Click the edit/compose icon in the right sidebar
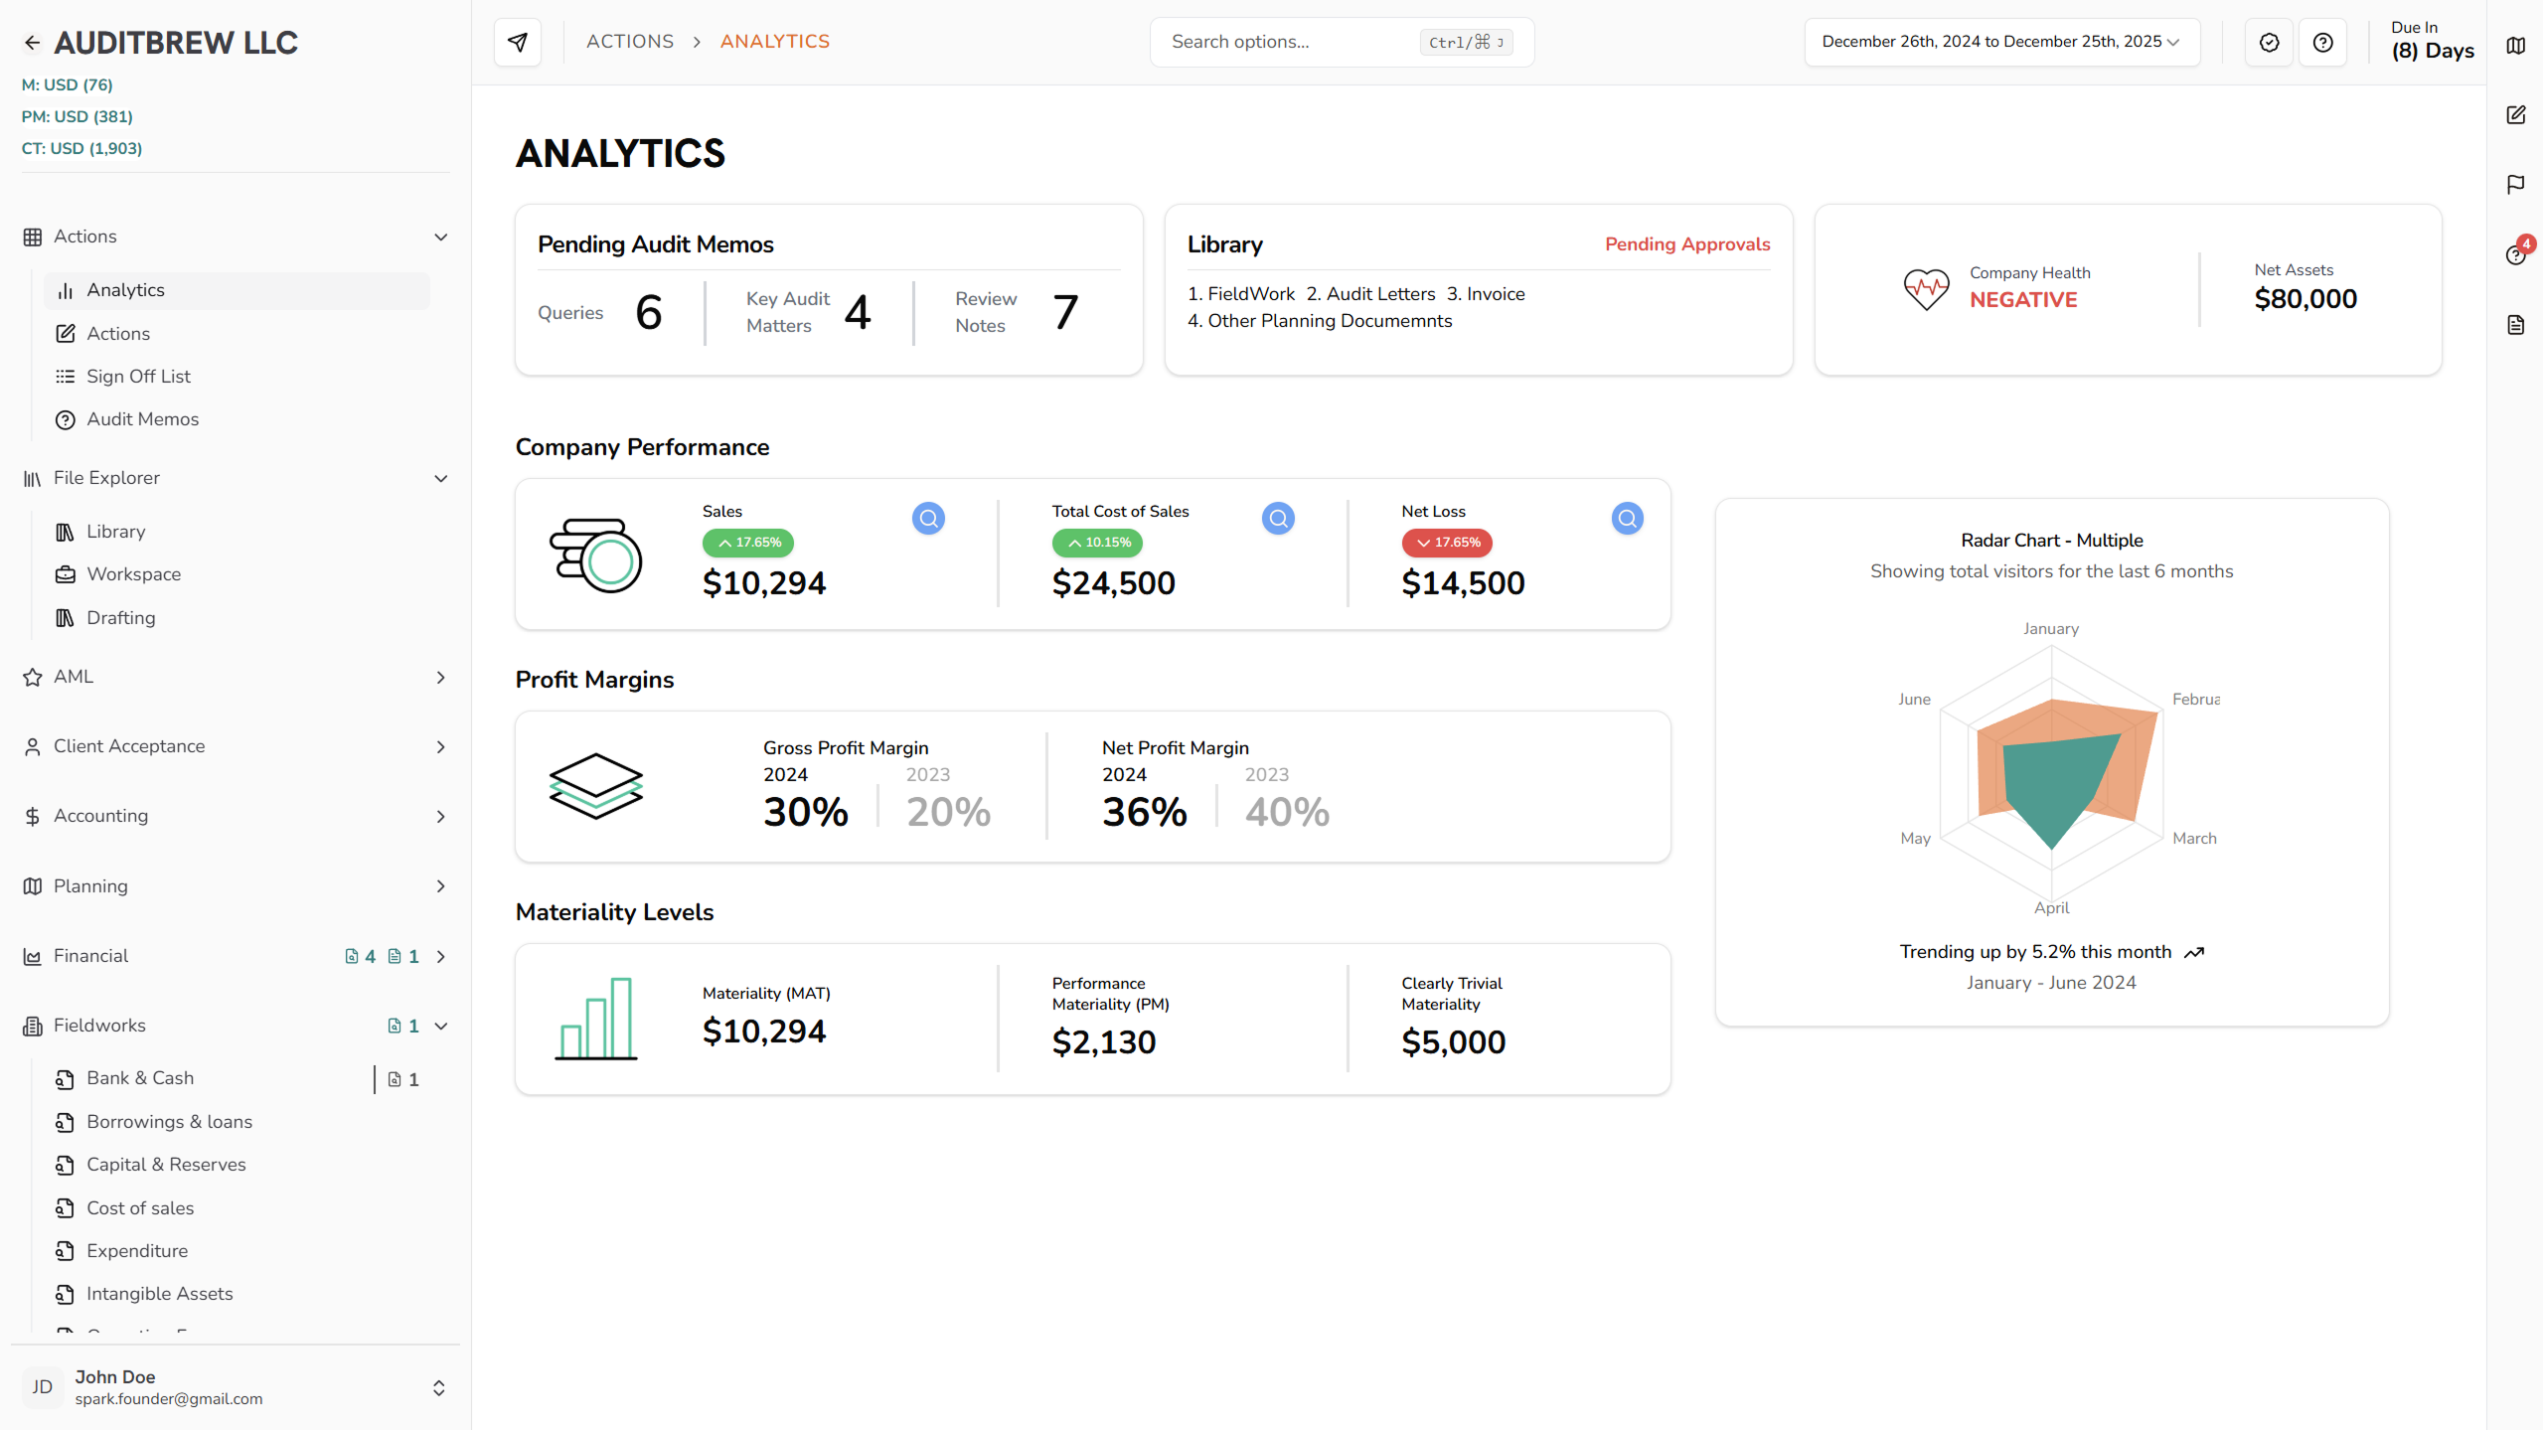 (x=2515, y=114)
